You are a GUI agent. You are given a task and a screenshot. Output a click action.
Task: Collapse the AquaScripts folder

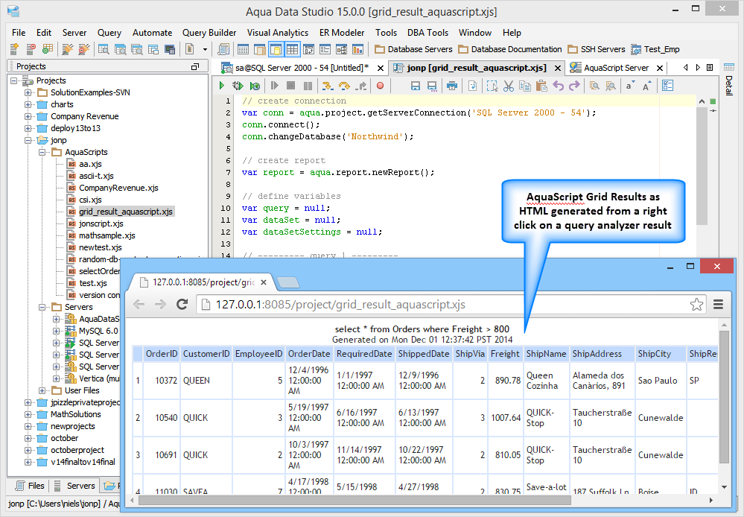pos(42,152)
